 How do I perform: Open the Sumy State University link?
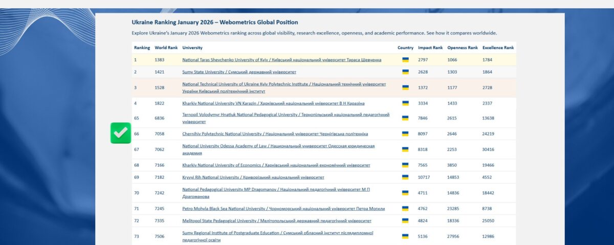239,72
